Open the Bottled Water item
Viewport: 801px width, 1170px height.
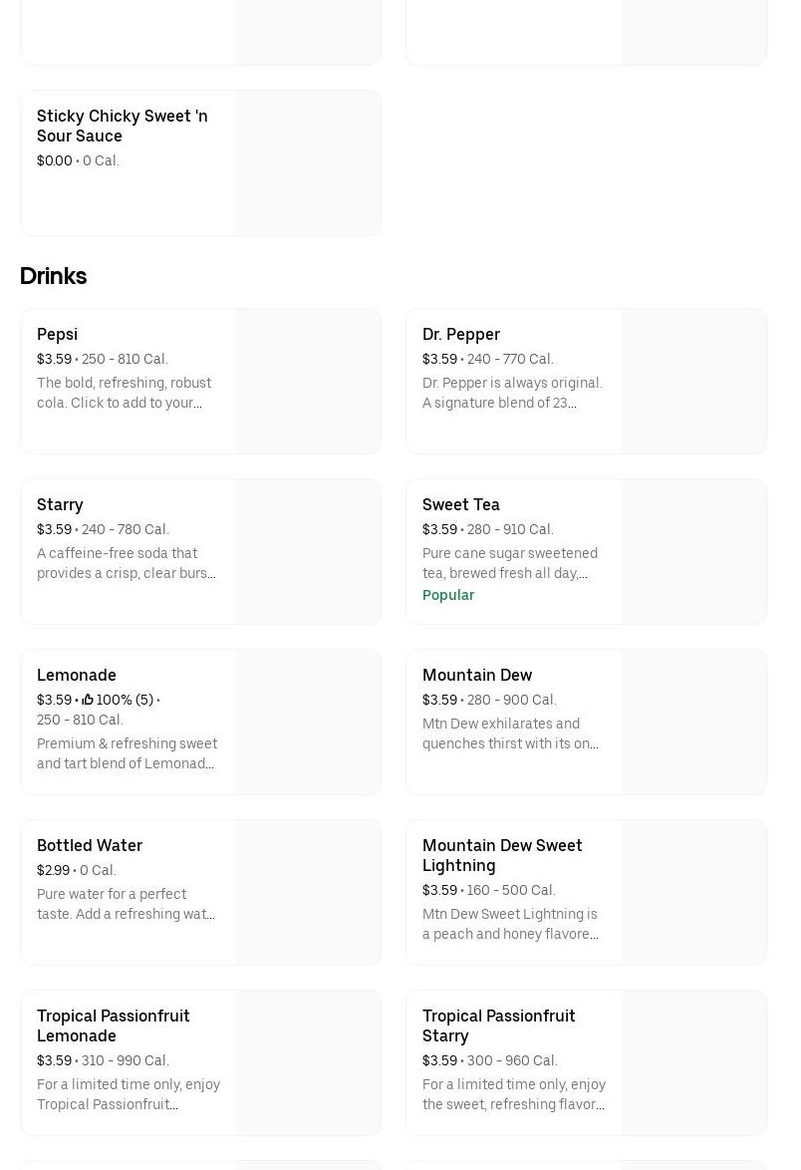pos(90,846)
